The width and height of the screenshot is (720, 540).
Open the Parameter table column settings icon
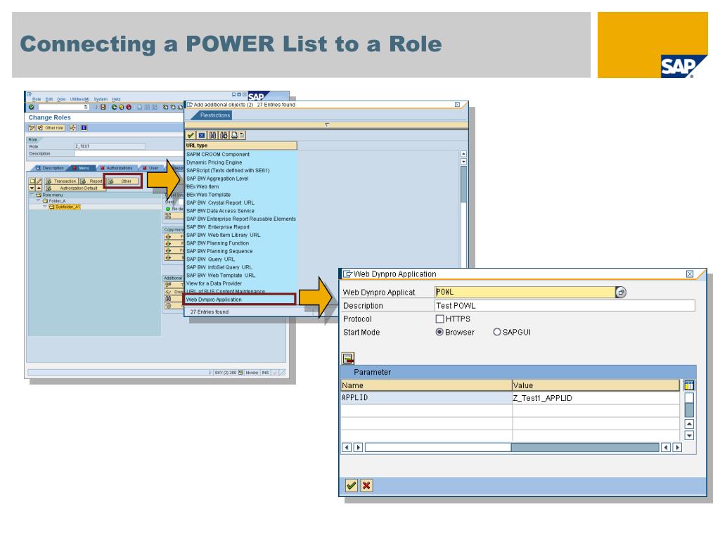689,385
